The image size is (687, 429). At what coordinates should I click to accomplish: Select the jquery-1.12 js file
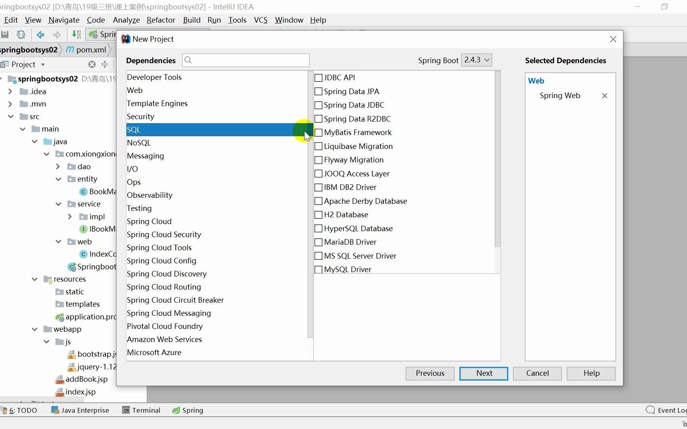[92, 367]
